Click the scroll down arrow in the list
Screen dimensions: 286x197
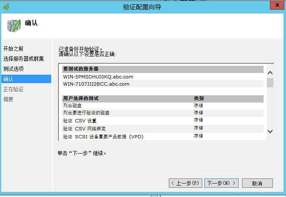click(270, 131)
